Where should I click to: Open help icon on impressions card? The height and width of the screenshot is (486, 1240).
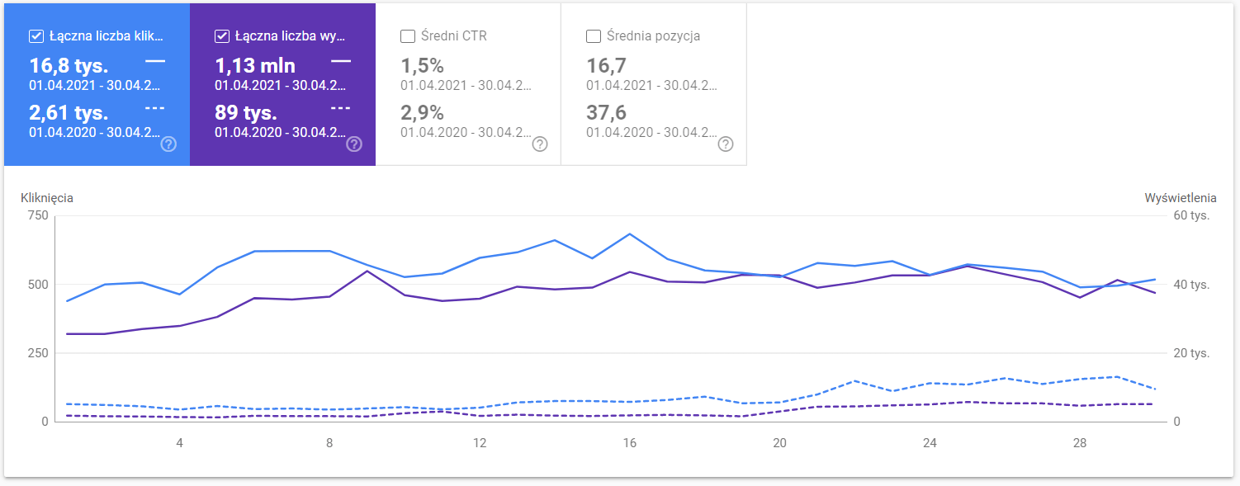click(x=354, y=144)
